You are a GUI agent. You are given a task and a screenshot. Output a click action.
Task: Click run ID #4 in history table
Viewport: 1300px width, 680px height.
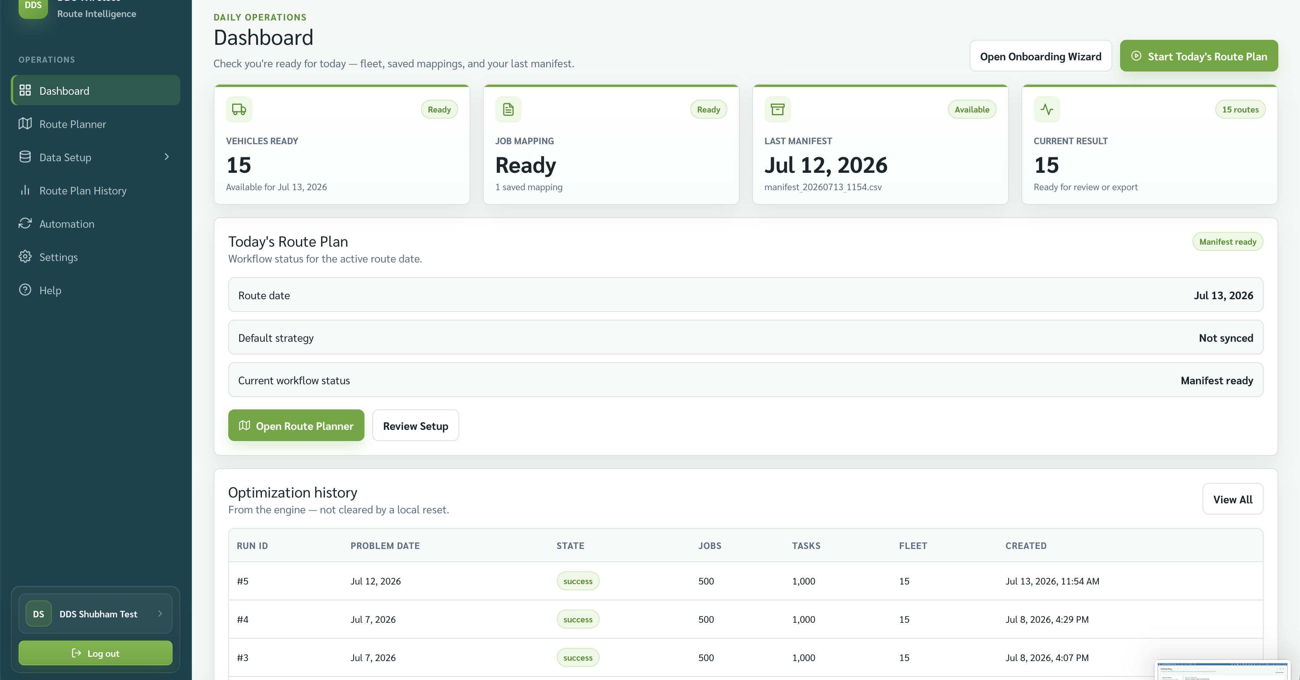point(243,619)
